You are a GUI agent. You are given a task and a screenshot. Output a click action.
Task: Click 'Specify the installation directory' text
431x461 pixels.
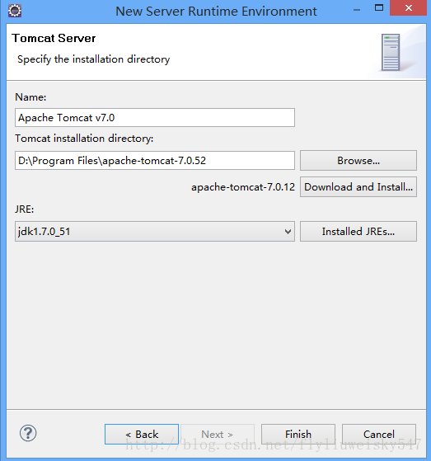93,59
